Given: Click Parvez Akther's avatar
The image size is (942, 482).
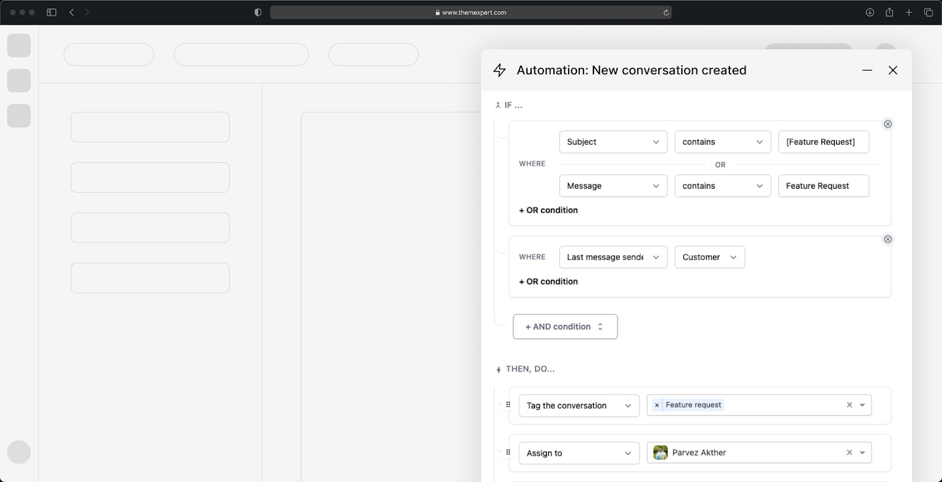Looking at the screenshot, I should (x=661, y=453).
